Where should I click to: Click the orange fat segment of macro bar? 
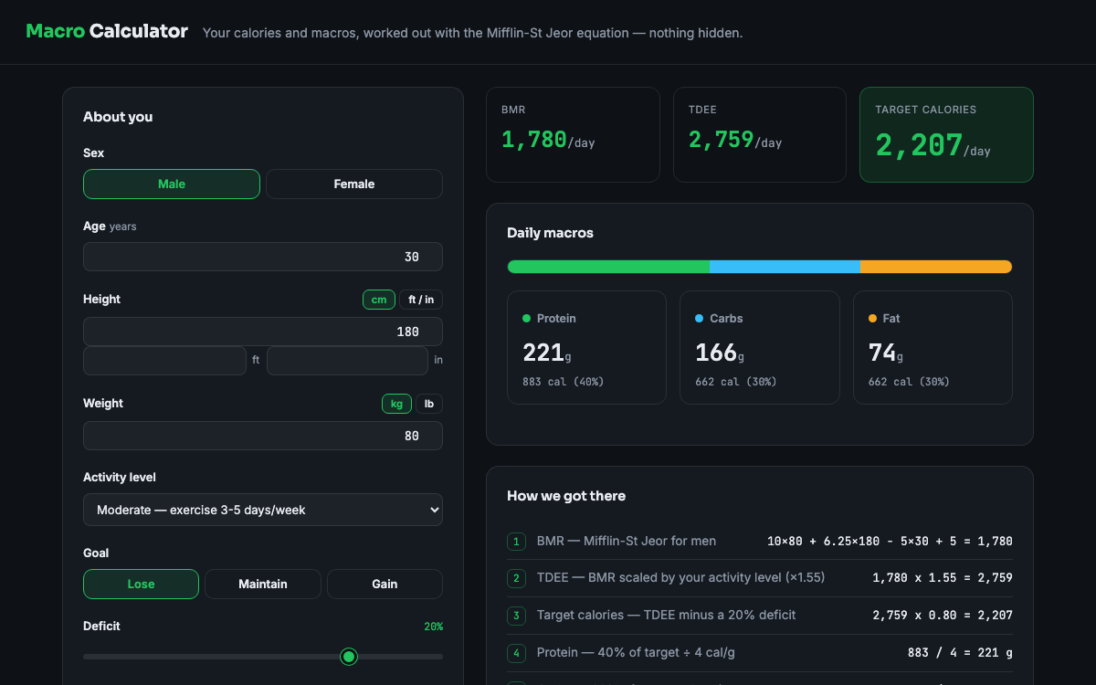pos(936,267)
